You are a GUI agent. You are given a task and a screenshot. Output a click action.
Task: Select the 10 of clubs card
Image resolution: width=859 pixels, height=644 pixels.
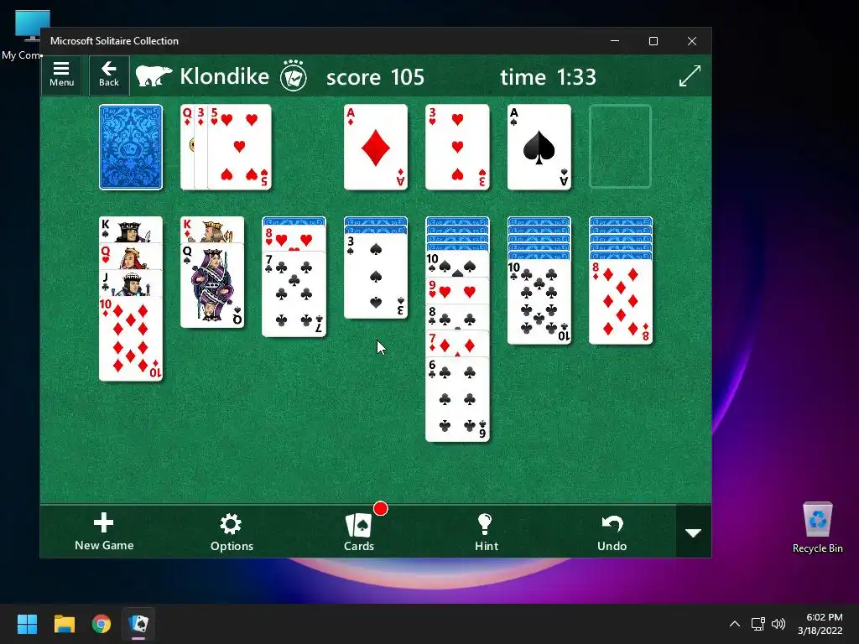click(539, 302)
